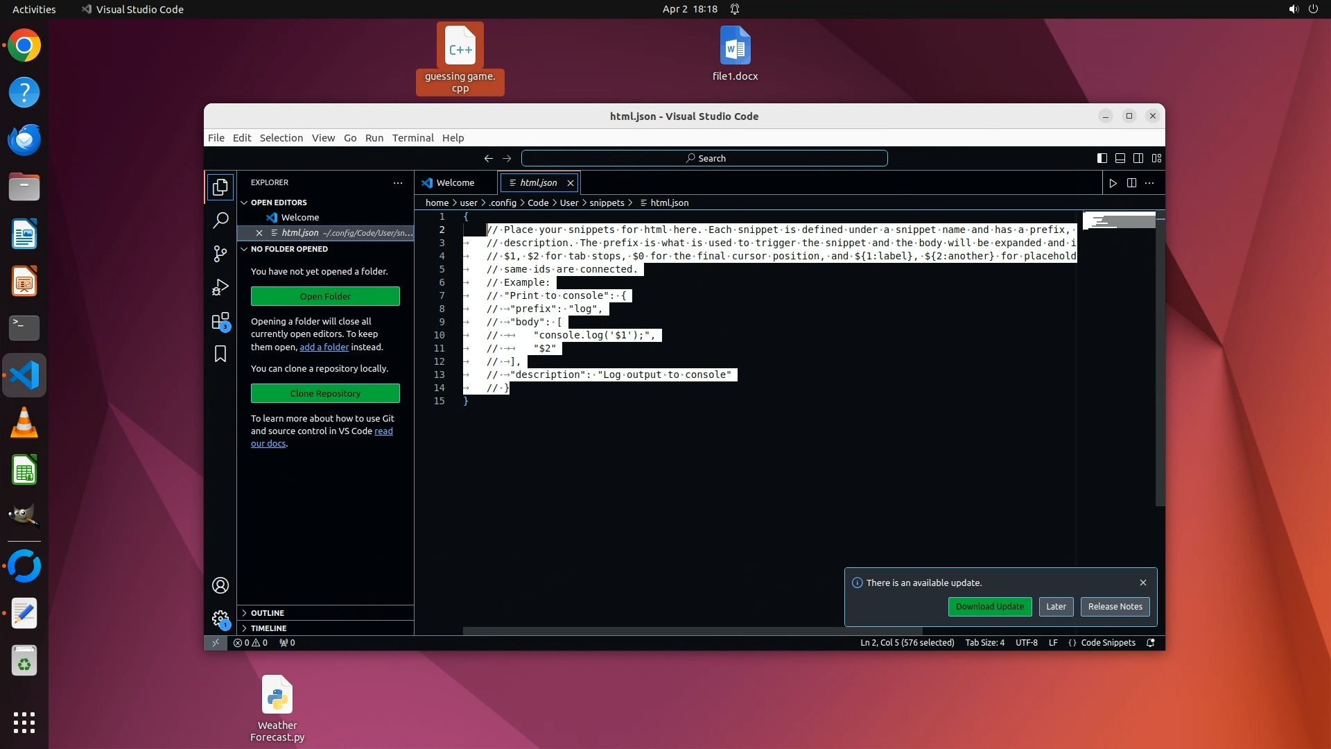Open the Terminal menu
This screenshot has width=1331, height=749.
click(412, 138)
